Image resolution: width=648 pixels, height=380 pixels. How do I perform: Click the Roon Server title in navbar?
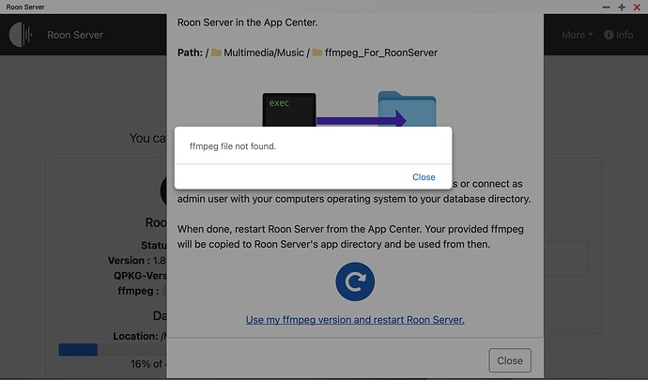point(75,35)
